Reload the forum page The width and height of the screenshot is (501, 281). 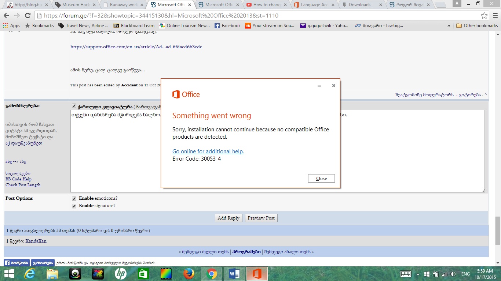(x=28, y=16)
